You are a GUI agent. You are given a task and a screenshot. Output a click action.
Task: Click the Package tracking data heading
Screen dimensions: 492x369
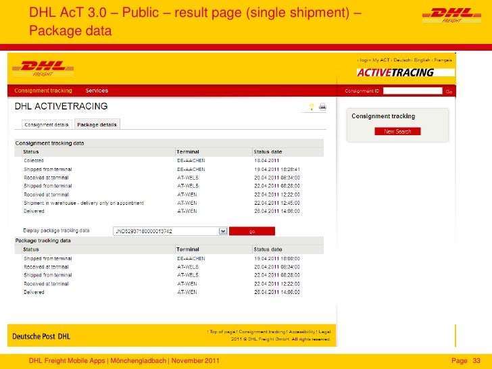tap(43, 241)
